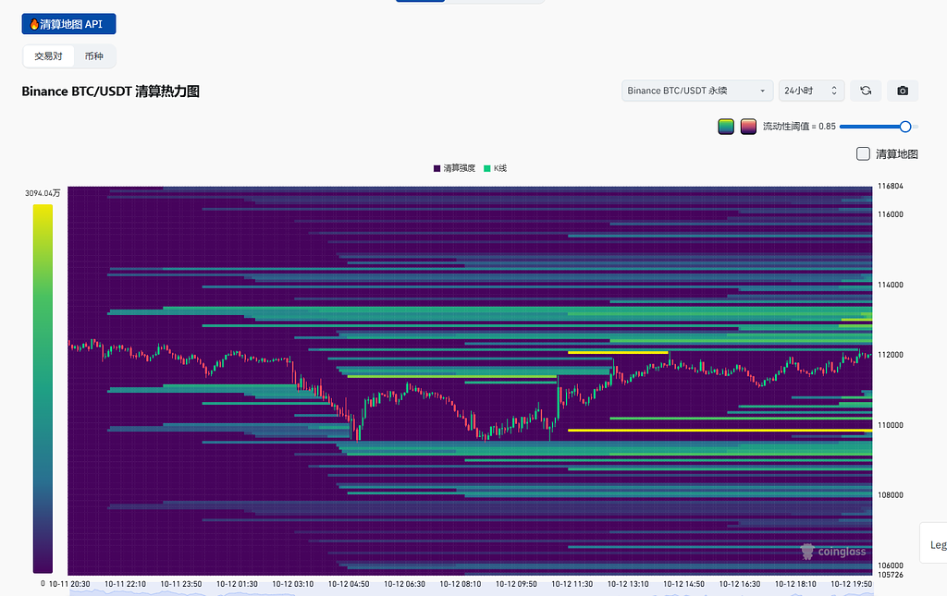Open the Binance BTC/USDT 永续 dropdown
The height and width of the screenshot is (596, 947).
point(696,91)
